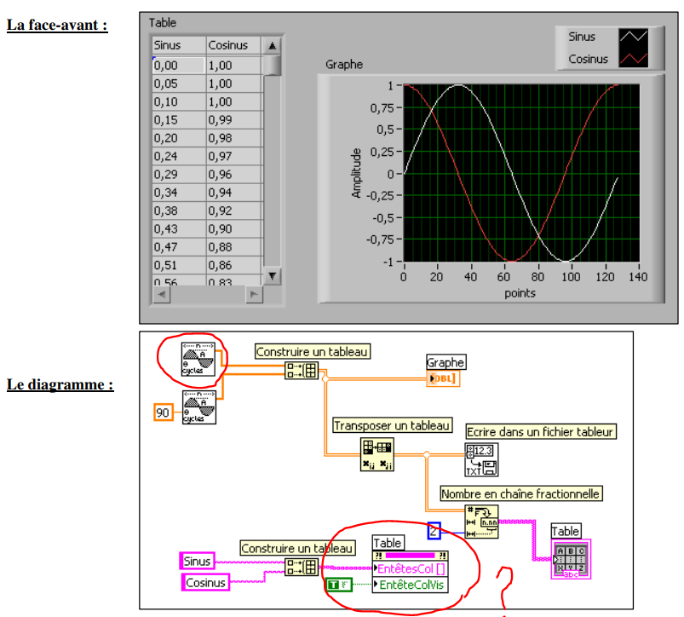The height and width of the screenshot is (617, 684).
Task: Click the white Sinus plot sample in the legend
Action: [x=634, y=37]
